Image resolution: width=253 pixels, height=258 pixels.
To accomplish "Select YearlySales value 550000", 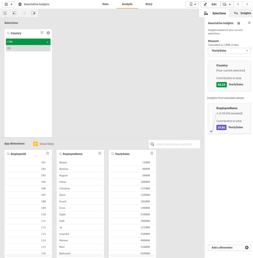I will click(x=133, y=247).
